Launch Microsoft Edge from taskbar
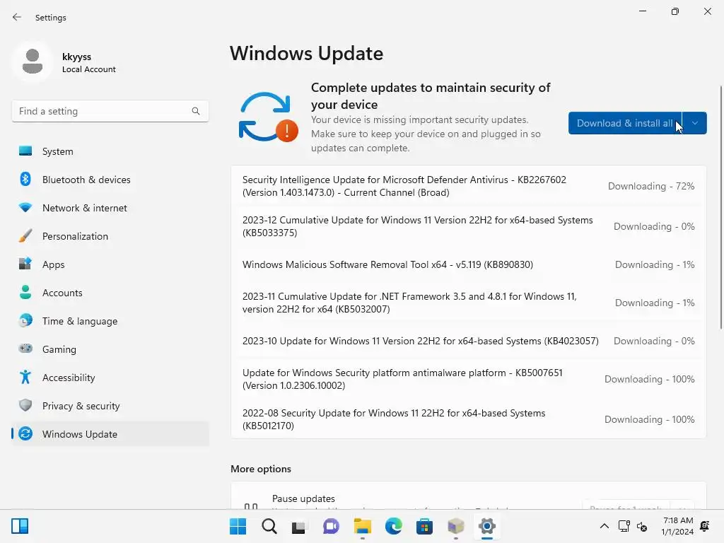This screenshot has width=724, height=543. (x=393, y=526)
